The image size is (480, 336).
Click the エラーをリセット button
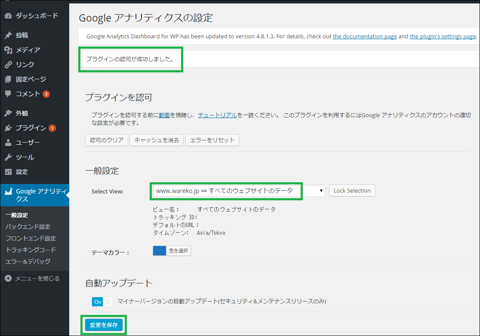click(212, 140)
